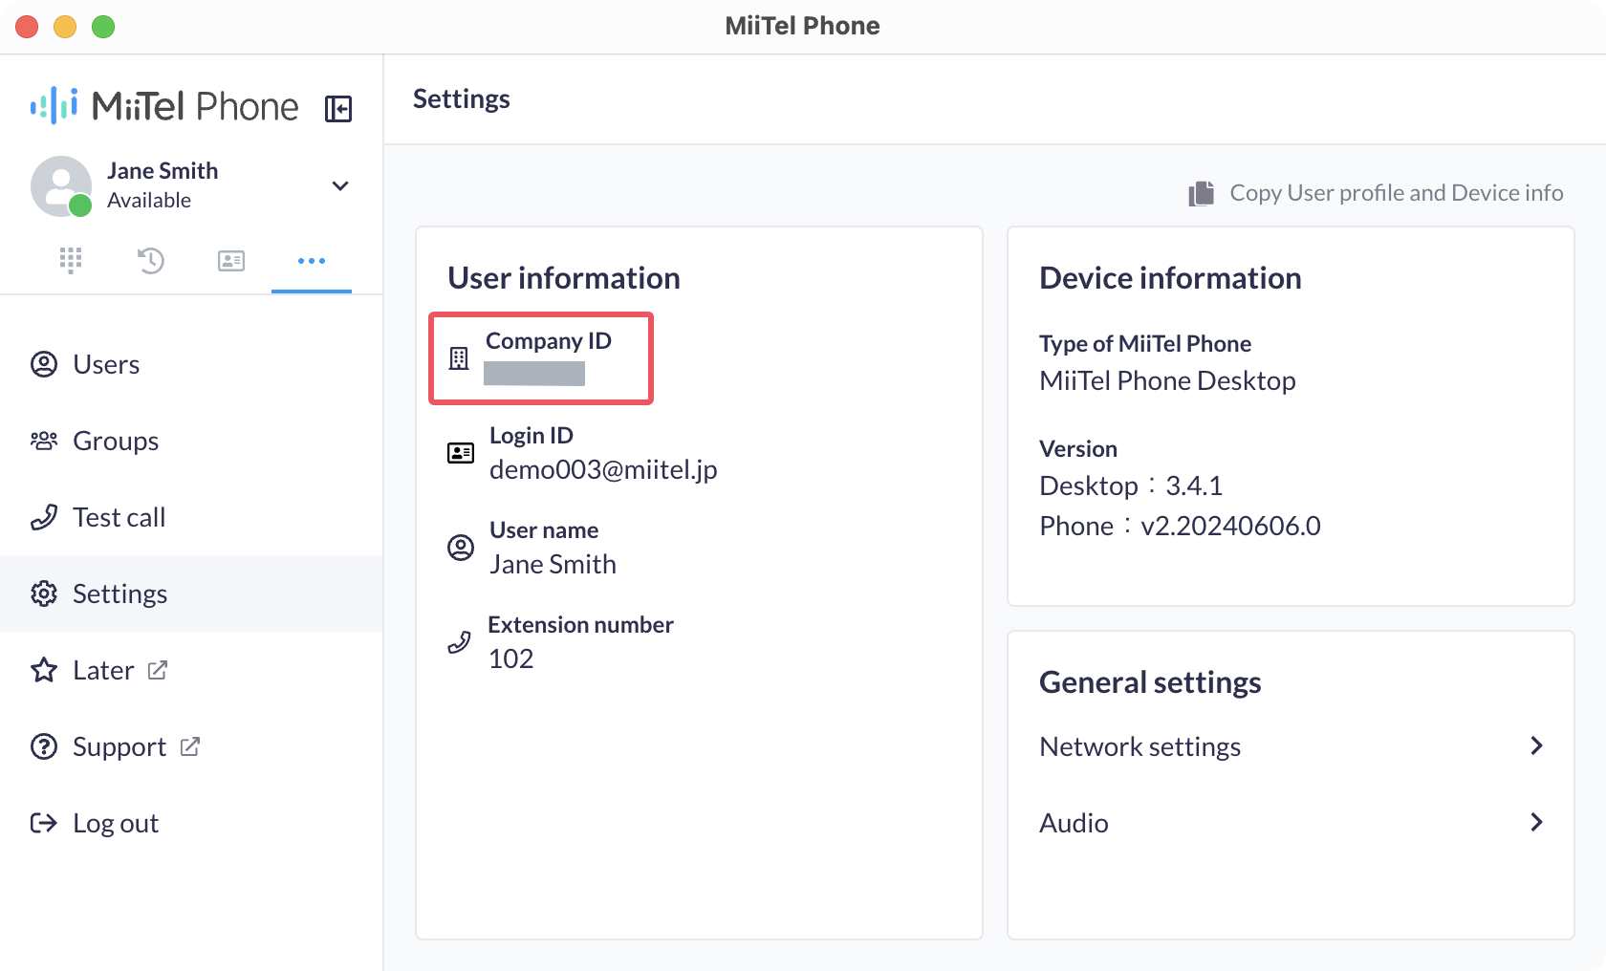This screenshot has width=1606, height=971.
Task: Click the User information heading
Action: click(x=564, y=278)
